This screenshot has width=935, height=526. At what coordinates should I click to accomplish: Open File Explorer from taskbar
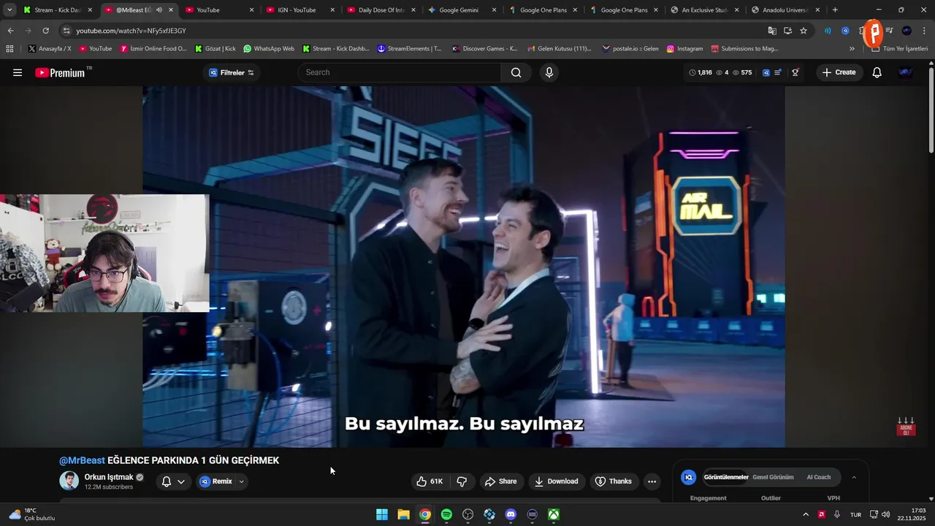pos(403,514)
